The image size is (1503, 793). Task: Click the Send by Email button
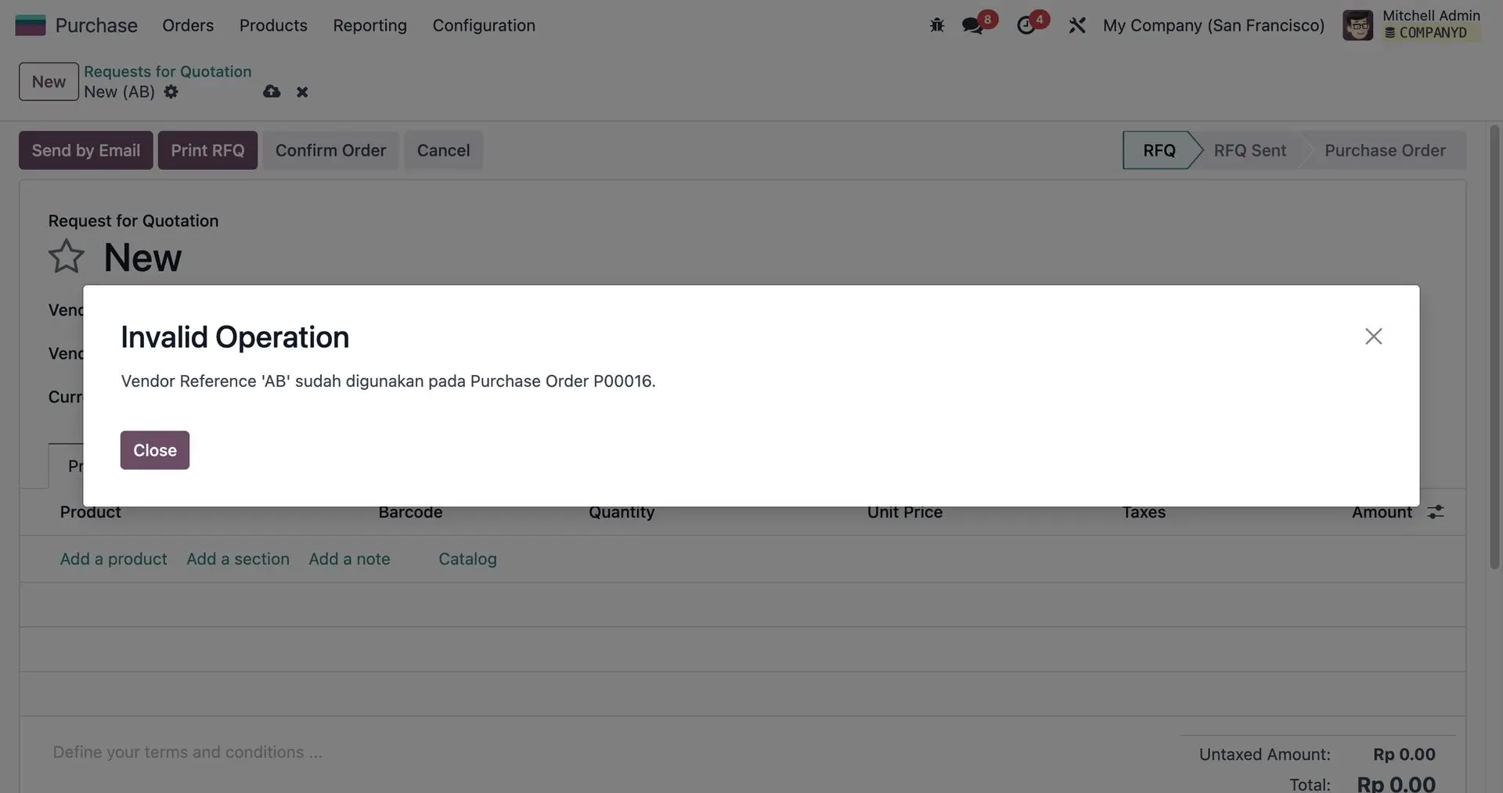click(86, 150)
